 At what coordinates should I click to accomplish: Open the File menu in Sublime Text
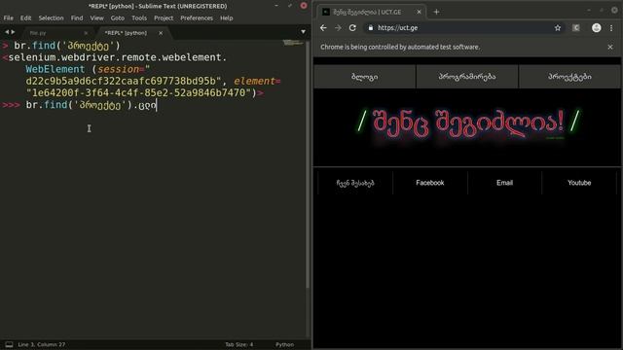[x=9, y=18]
